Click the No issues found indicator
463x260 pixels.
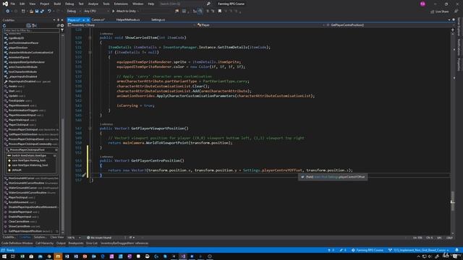pos(99,238)
